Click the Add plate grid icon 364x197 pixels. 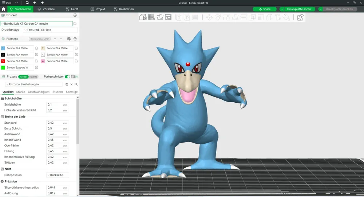[x=151, y=17]
